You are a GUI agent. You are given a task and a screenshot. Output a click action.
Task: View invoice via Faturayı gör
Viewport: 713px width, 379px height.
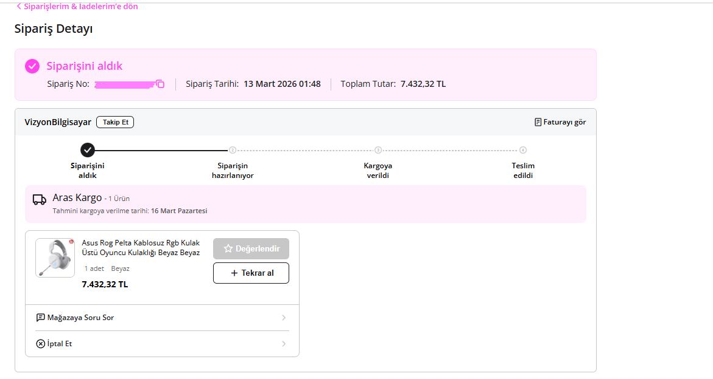click(x=560, y=122)
